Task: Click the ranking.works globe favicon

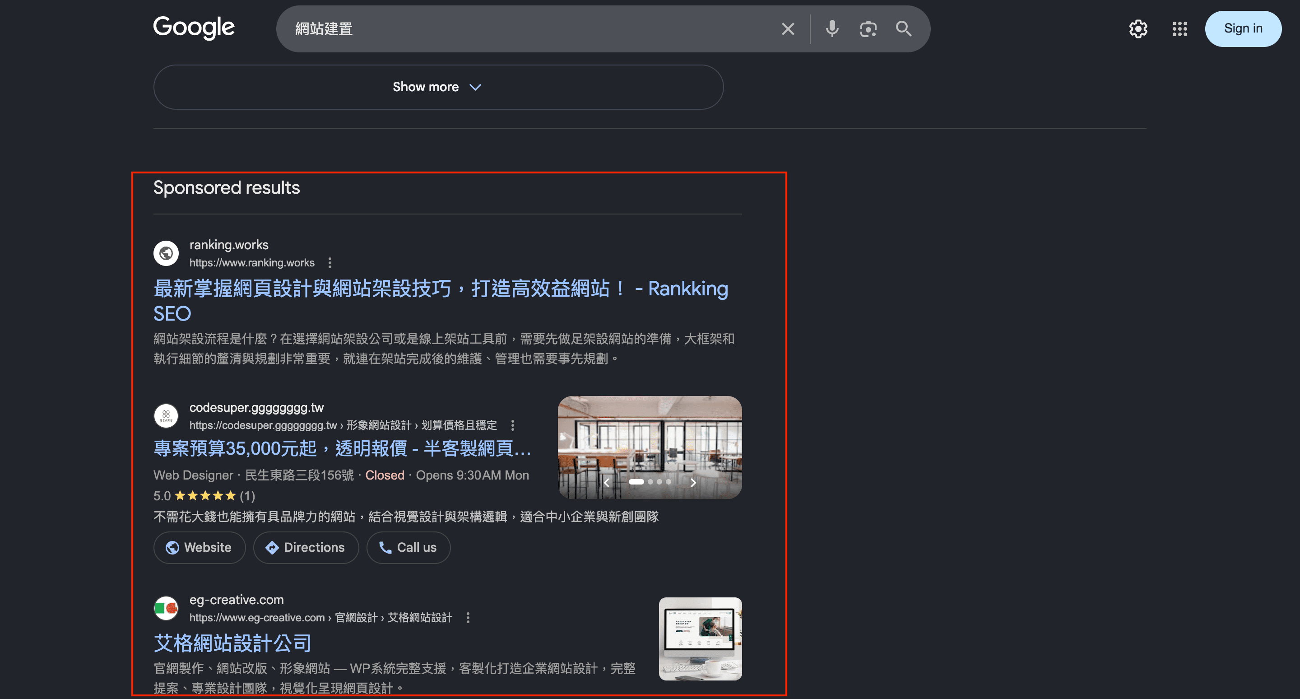Action: point(166,253)
